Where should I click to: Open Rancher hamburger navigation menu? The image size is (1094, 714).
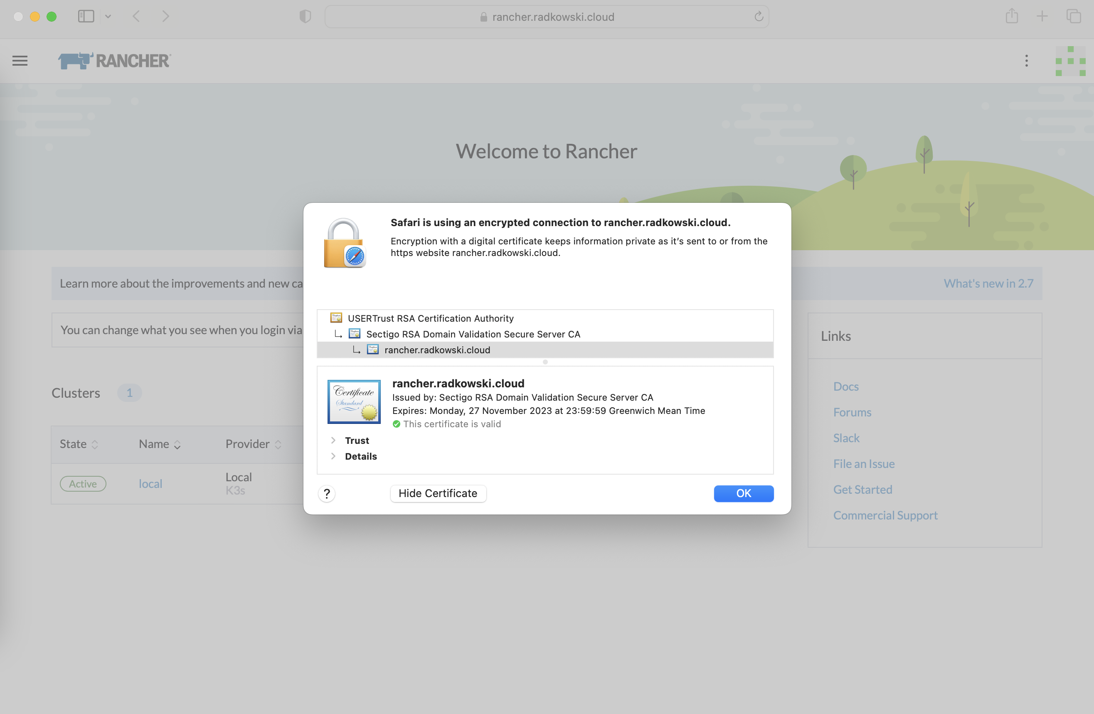click(20, 61)
